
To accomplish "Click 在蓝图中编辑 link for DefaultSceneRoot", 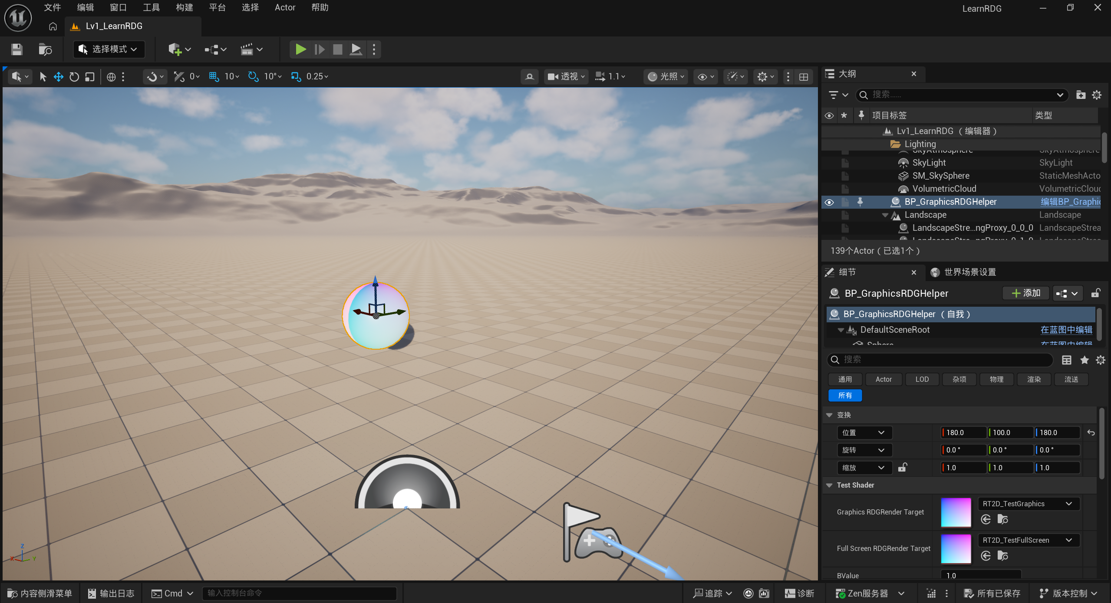I will (x=1066, y=330).
